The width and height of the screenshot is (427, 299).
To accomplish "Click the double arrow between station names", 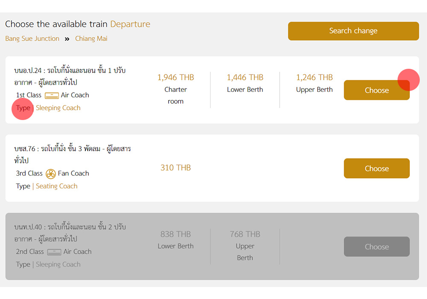I will pyautogui.click(x=67, y=39).
